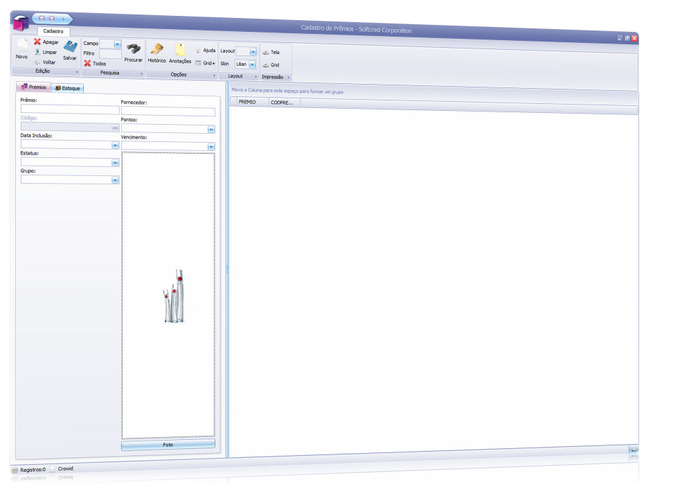680x485 pixels.
Task: Select the Cadastro ribbon tab
Action: [x=53, y=31]
